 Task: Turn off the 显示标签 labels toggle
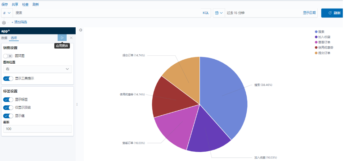[x=8, y=100]
